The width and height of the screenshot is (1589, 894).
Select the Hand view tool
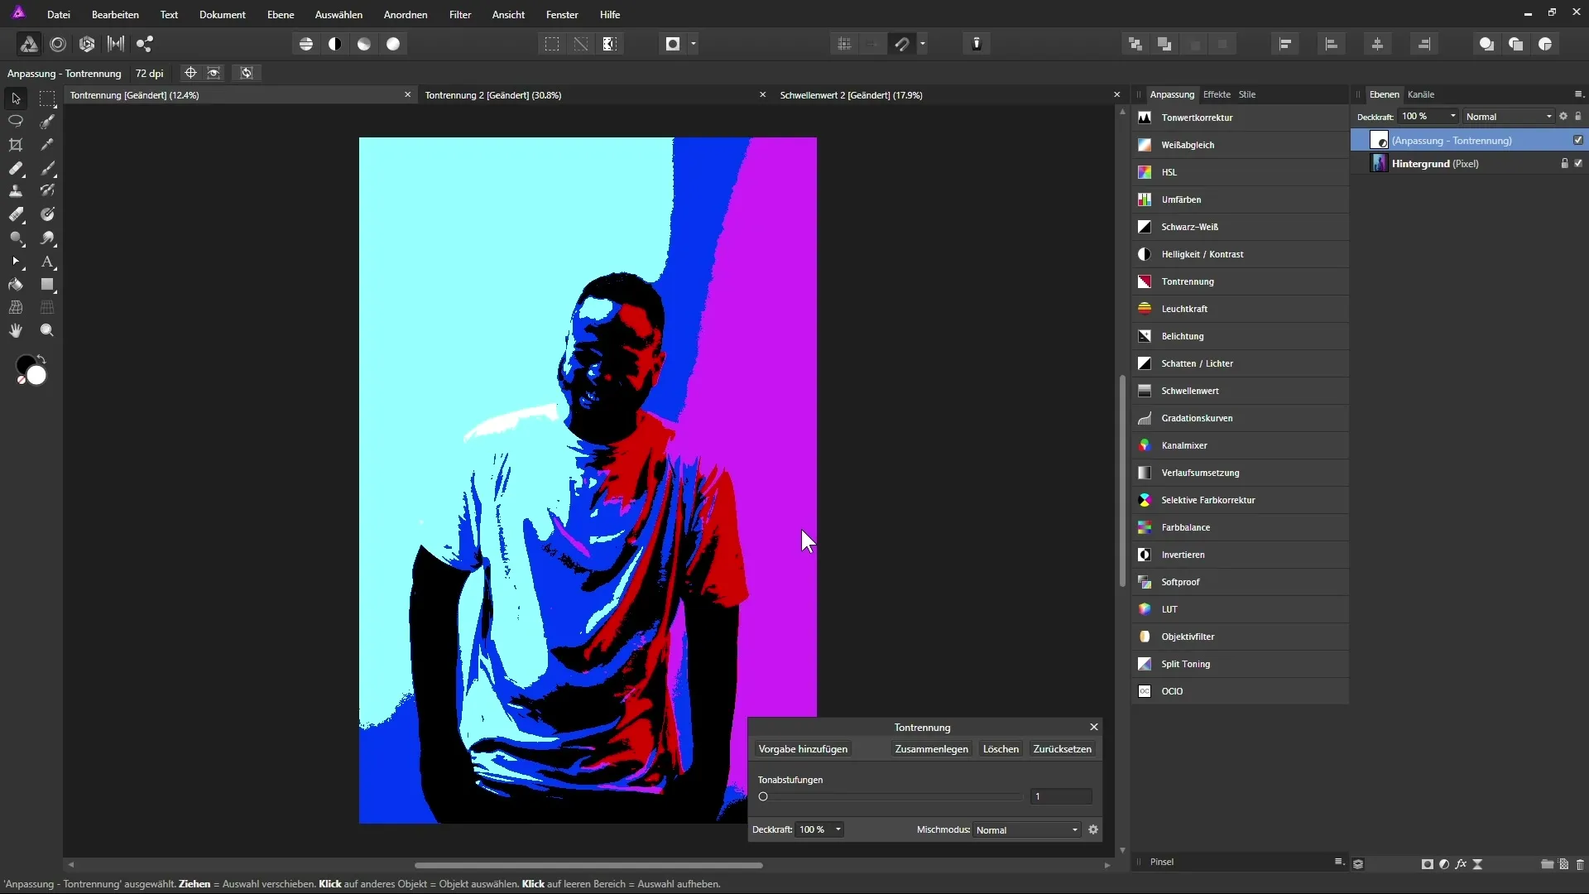coord(16,330)
